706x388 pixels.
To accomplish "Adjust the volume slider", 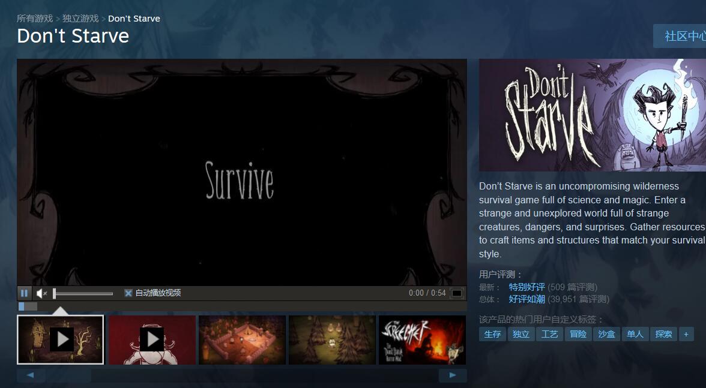I will (83, 294).
